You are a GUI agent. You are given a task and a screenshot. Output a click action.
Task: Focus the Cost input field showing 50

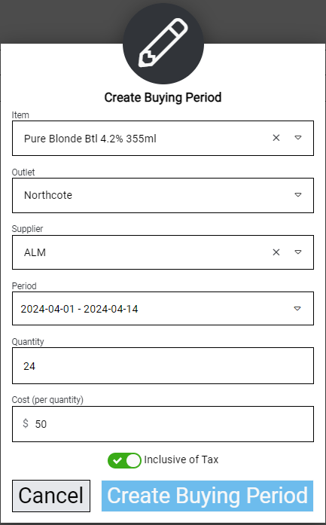click(x=163, y=424)
